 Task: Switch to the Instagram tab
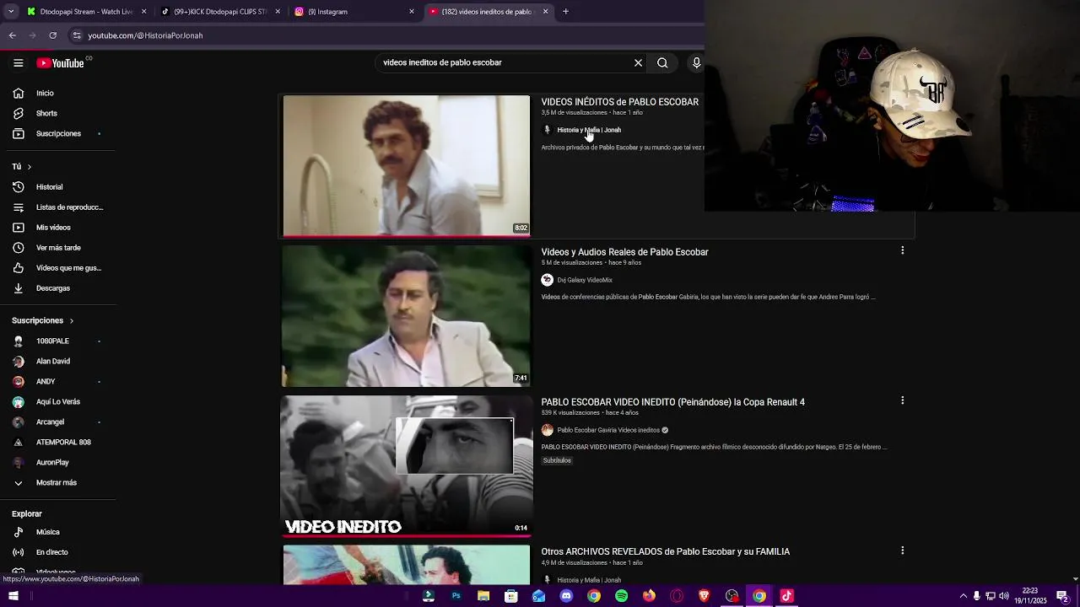(354, 12)
